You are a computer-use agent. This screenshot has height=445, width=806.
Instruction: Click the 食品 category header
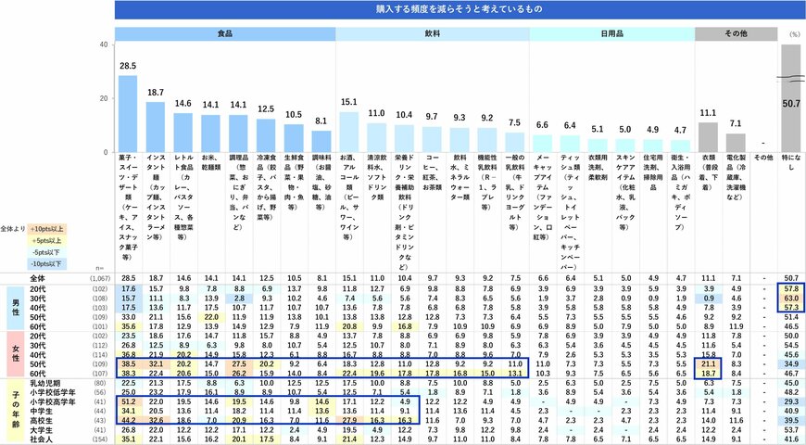[224, 32]
